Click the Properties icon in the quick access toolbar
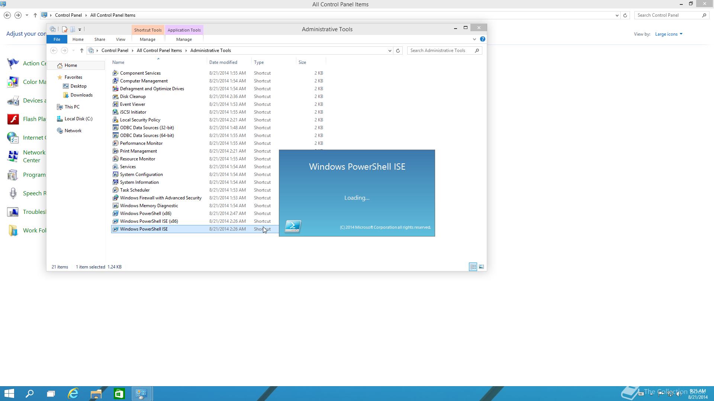The image size is (714, 401). pyautogui.click(x=65, y=29)
